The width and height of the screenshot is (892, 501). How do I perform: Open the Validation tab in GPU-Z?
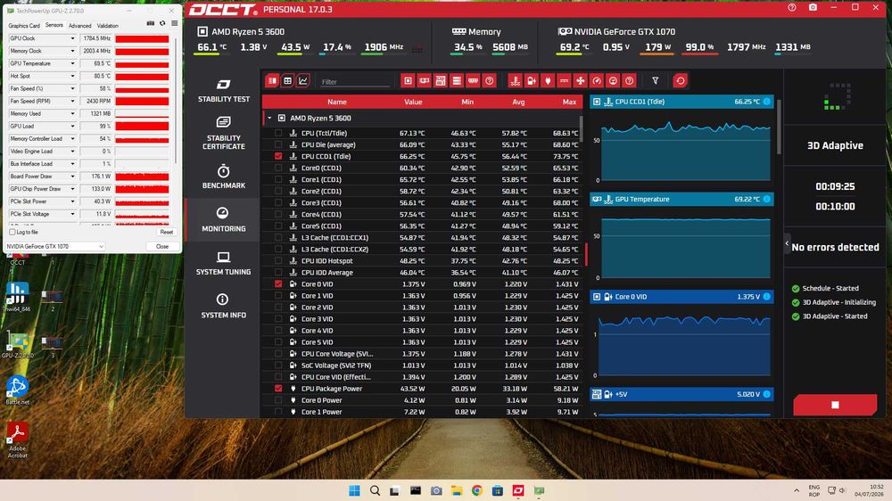(x=108, y=26)
